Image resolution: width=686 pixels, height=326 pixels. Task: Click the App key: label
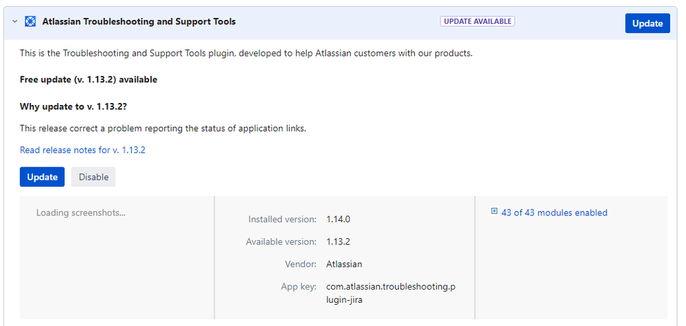[x=299, y=287]
